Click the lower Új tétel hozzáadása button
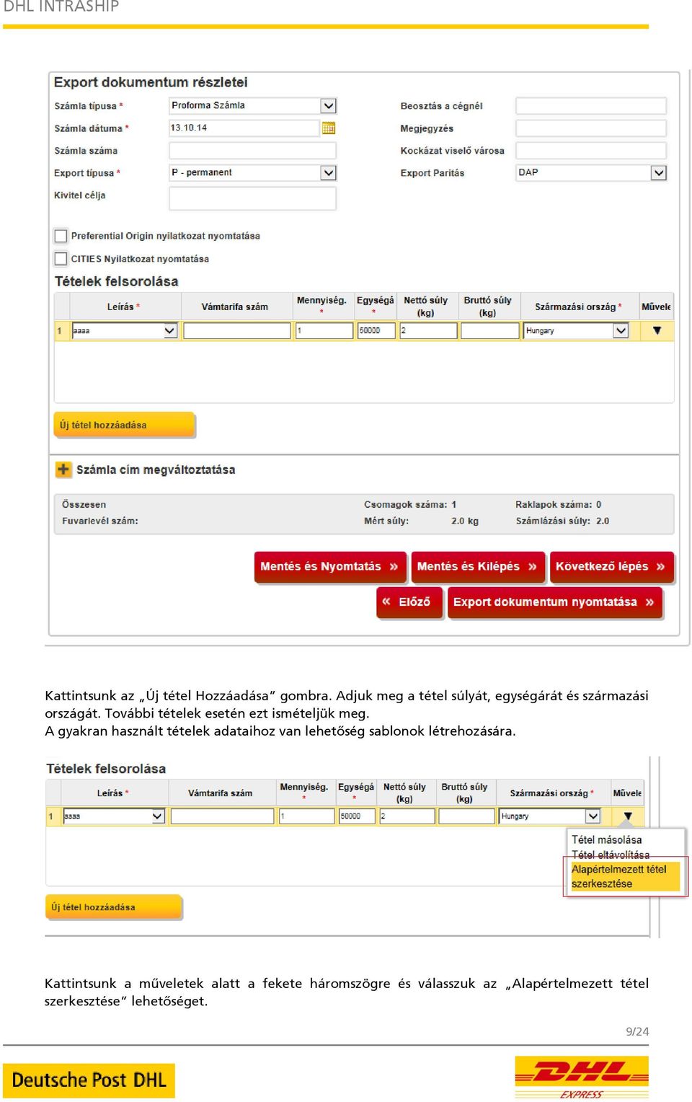692x1102 pixels. point(114,907)
